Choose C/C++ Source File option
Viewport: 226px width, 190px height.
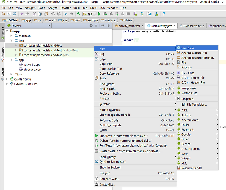click(x=197, y=78)
